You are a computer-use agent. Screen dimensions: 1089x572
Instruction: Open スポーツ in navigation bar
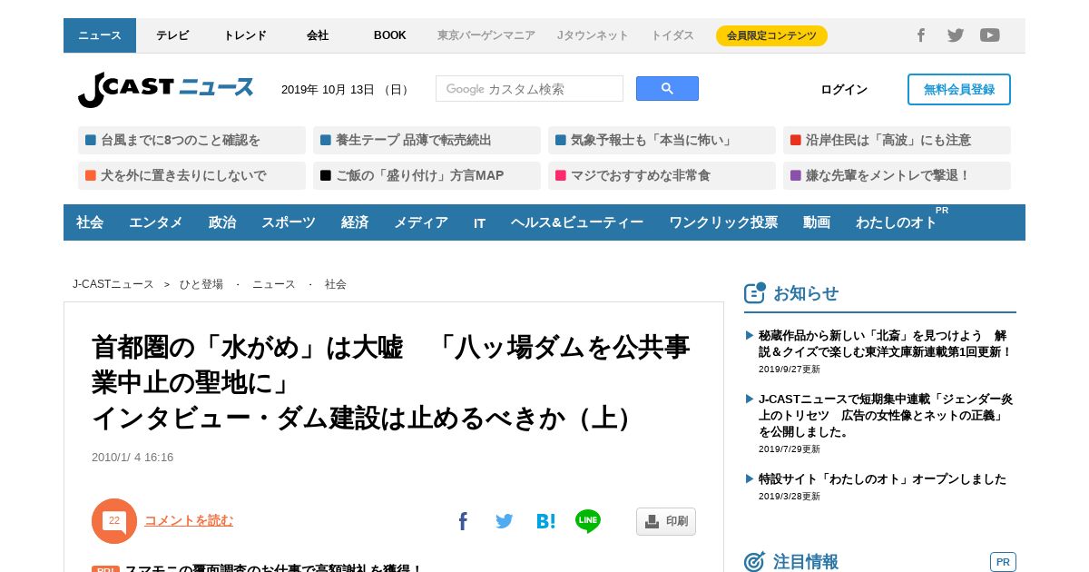click(x=289, y=222)
